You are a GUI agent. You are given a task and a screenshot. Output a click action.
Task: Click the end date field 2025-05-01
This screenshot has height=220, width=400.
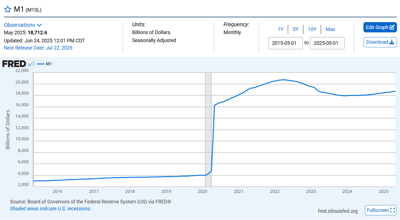327,43
